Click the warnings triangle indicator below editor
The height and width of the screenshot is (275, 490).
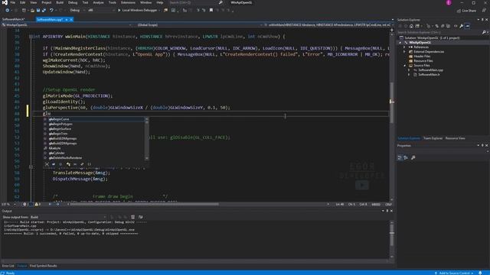tap(38, 204)
